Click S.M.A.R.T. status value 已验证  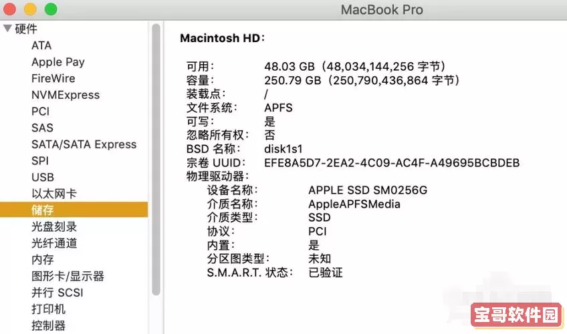tap(326, 273)
